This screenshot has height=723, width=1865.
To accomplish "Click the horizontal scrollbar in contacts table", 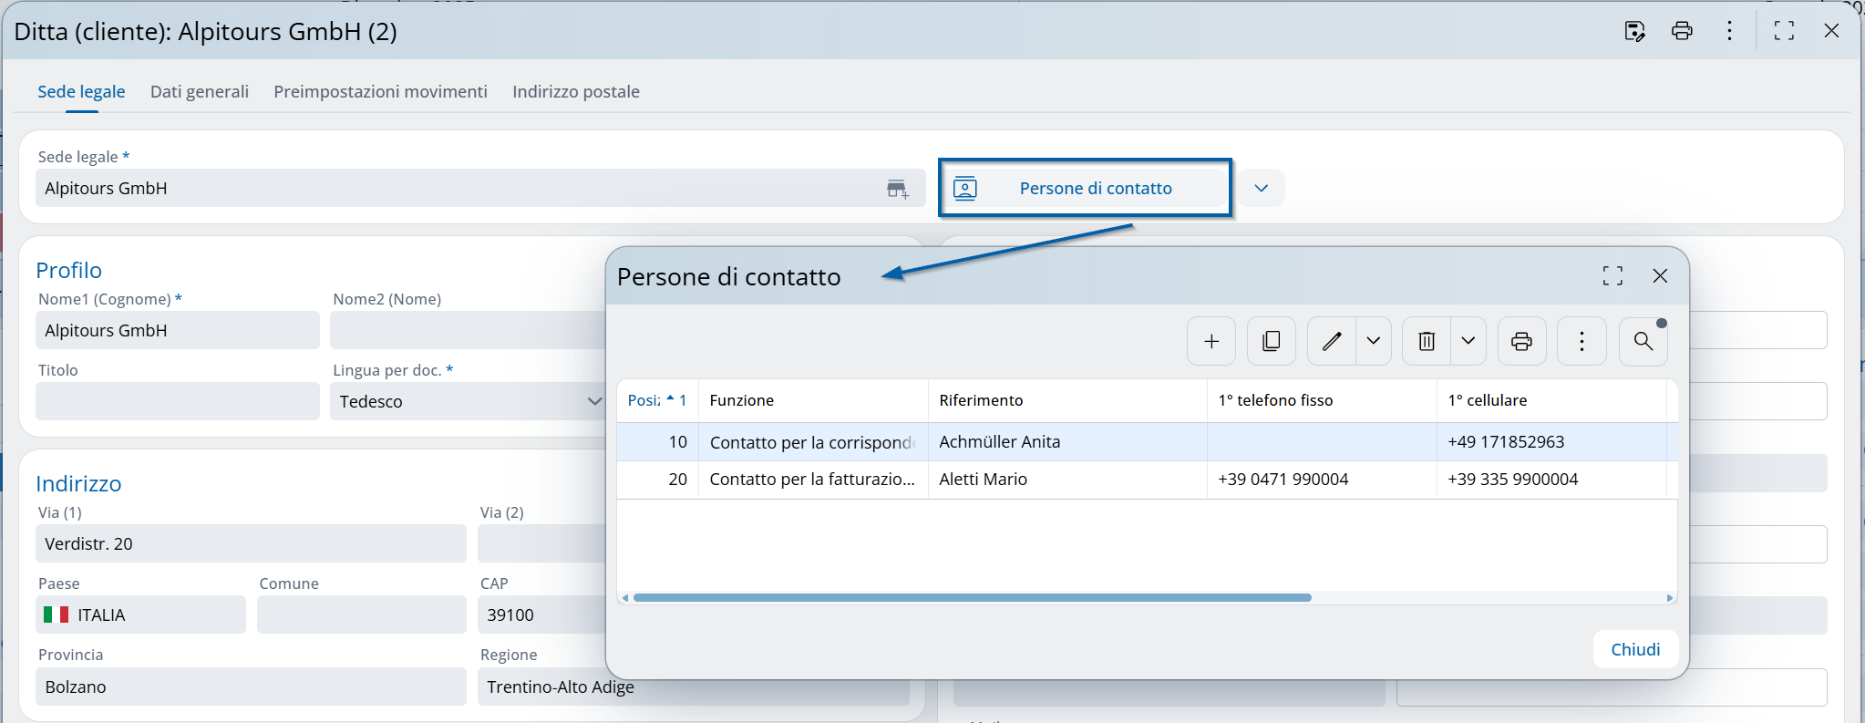I will point(972,598).
